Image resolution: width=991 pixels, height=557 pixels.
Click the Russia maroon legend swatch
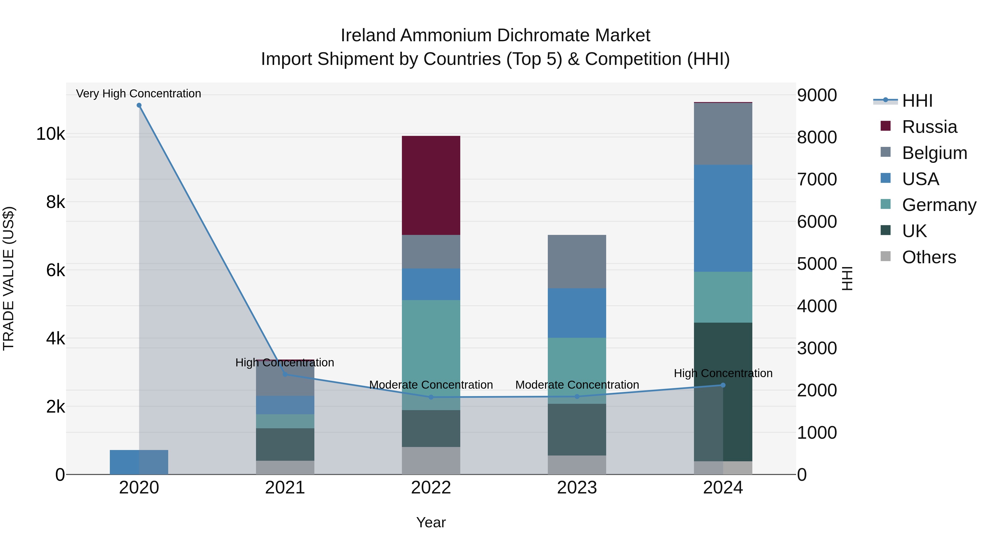[886, 126]
